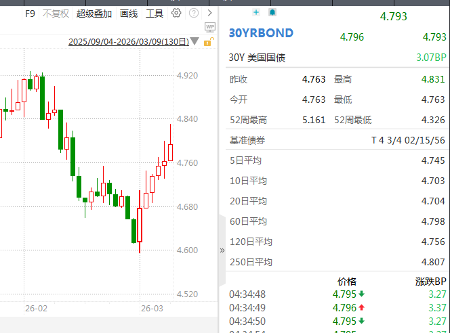The height and width of the screenshot is (333, 450).
Task: Click the plus icon above 30YRBOND
Action: click(255, 12)
